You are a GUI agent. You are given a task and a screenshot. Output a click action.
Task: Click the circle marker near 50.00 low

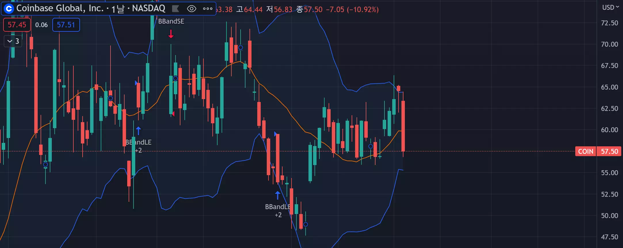[x=306, y=224]
